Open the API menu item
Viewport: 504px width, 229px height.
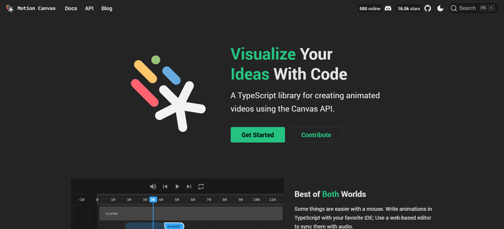pyautogui.click(x=89, y=8)
